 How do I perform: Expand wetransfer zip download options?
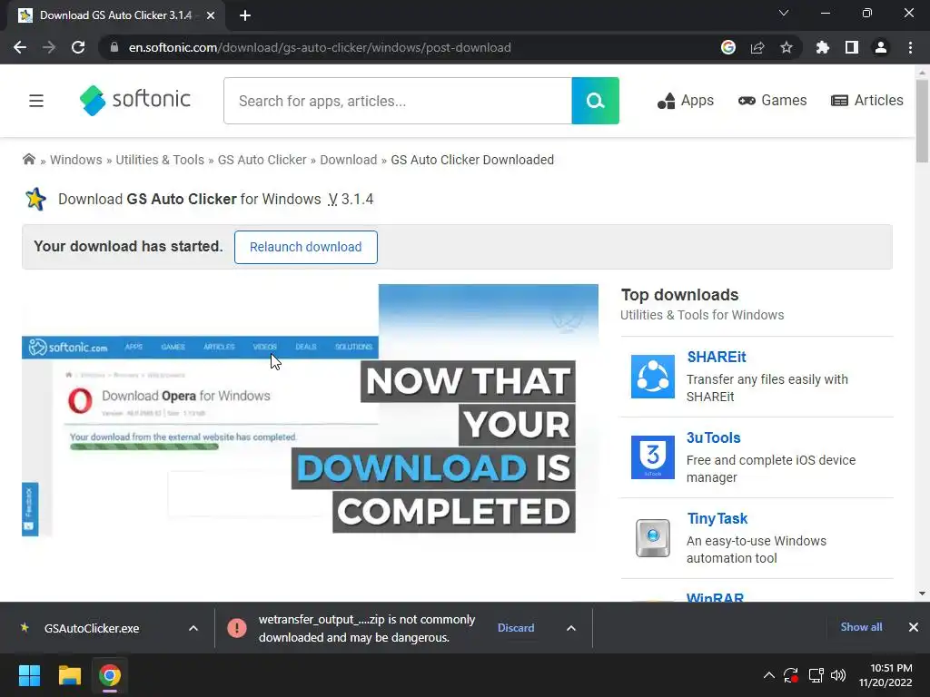(570, 628)
